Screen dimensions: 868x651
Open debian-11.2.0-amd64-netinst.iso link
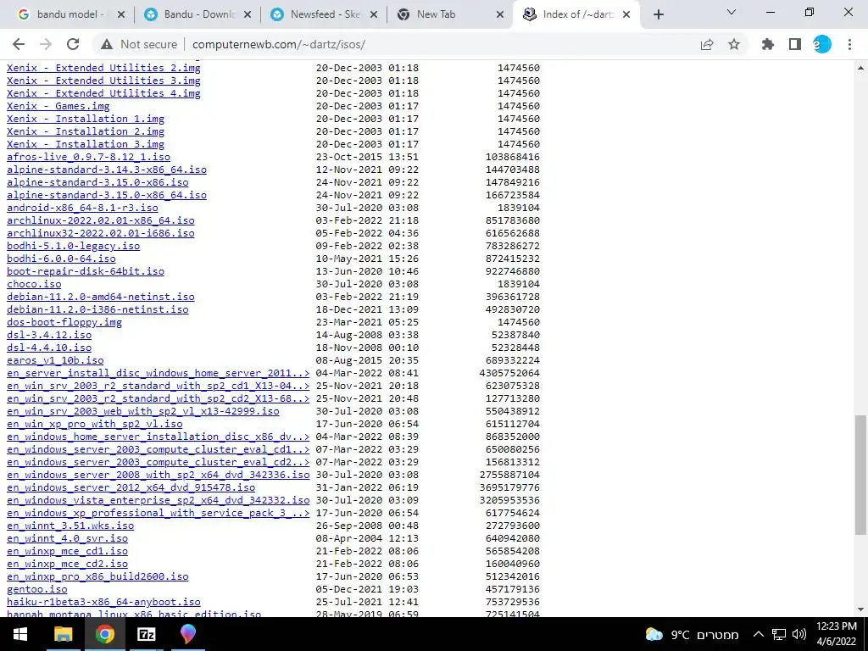[x=101, y=297]
